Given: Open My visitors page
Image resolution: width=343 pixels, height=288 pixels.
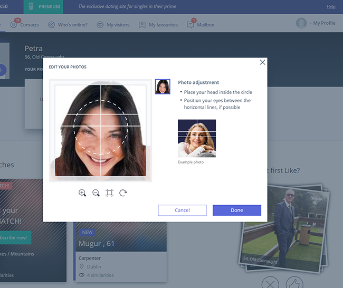Looking at the screenshot, I should point(118,25).
